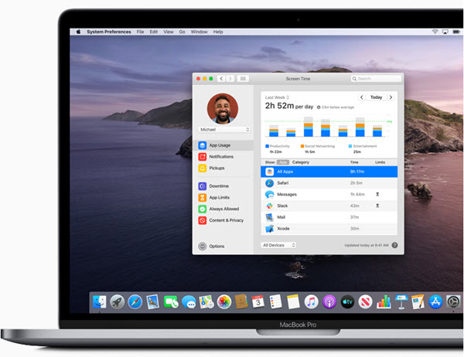Click the Wi-Fi status icon in menu bar
Image resolution: width=464 pixels, height=357 pixels.
pos(435,32)
